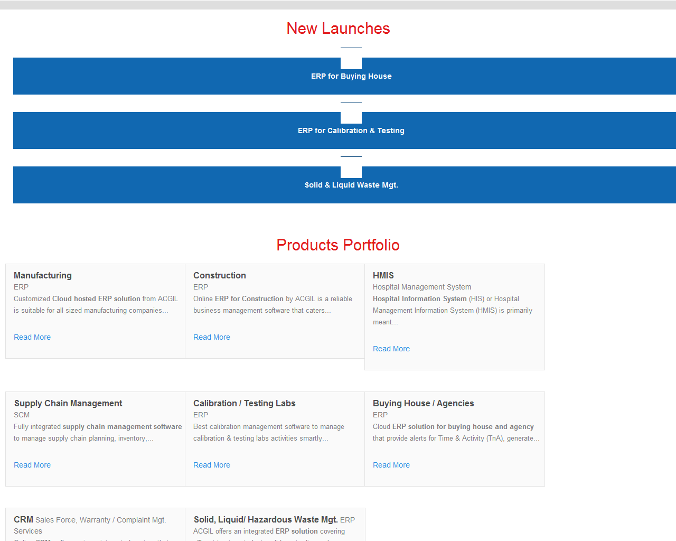The width and height of the screenshot is (676, 541).
Task: Click the icon above ERP for Calibration & Testing
Action: point(351,113)
